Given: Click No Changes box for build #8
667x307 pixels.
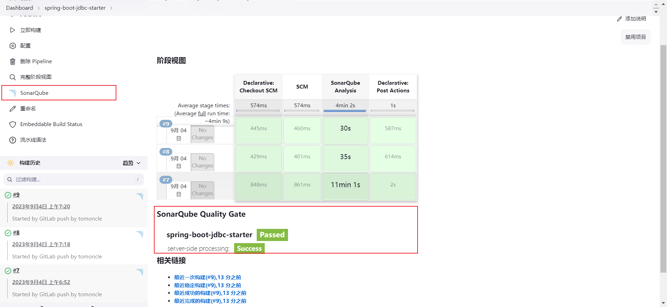Looking at the screenshot, I should click(x=203, y=162).
